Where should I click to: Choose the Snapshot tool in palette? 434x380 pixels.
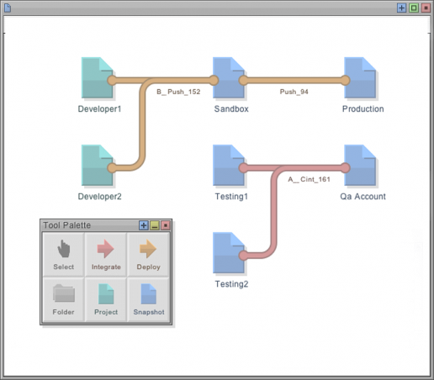click(x=148, y=299)
